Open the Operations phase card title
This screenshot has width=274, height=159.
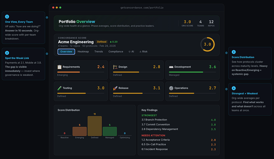[x=181, y=88]
